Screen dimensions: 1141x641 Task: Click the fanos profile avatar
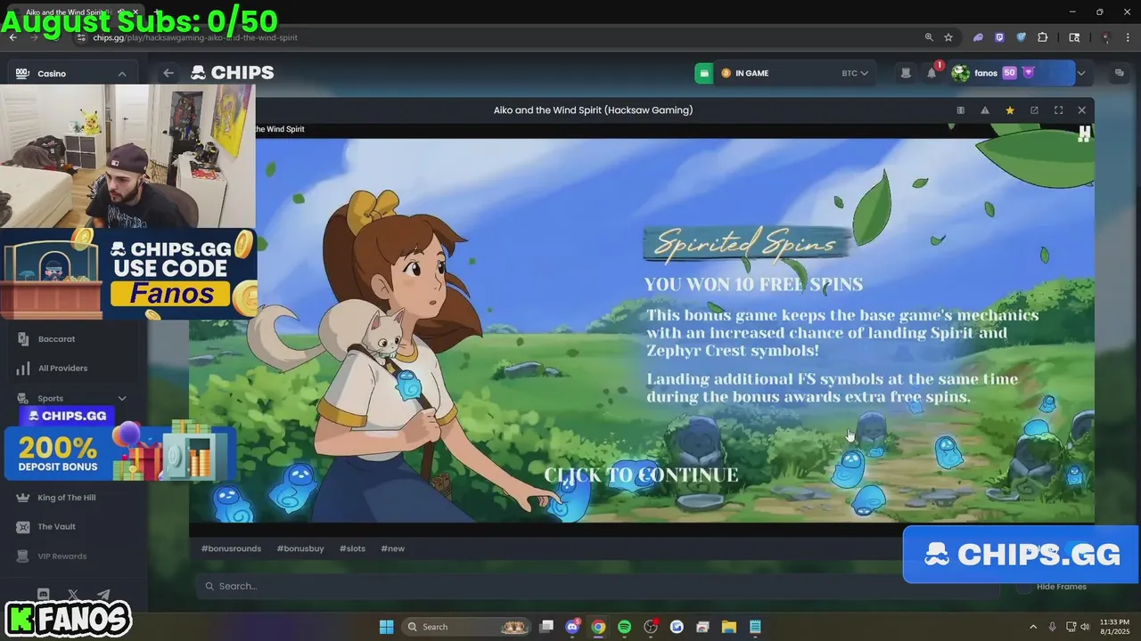pos(960,73)
